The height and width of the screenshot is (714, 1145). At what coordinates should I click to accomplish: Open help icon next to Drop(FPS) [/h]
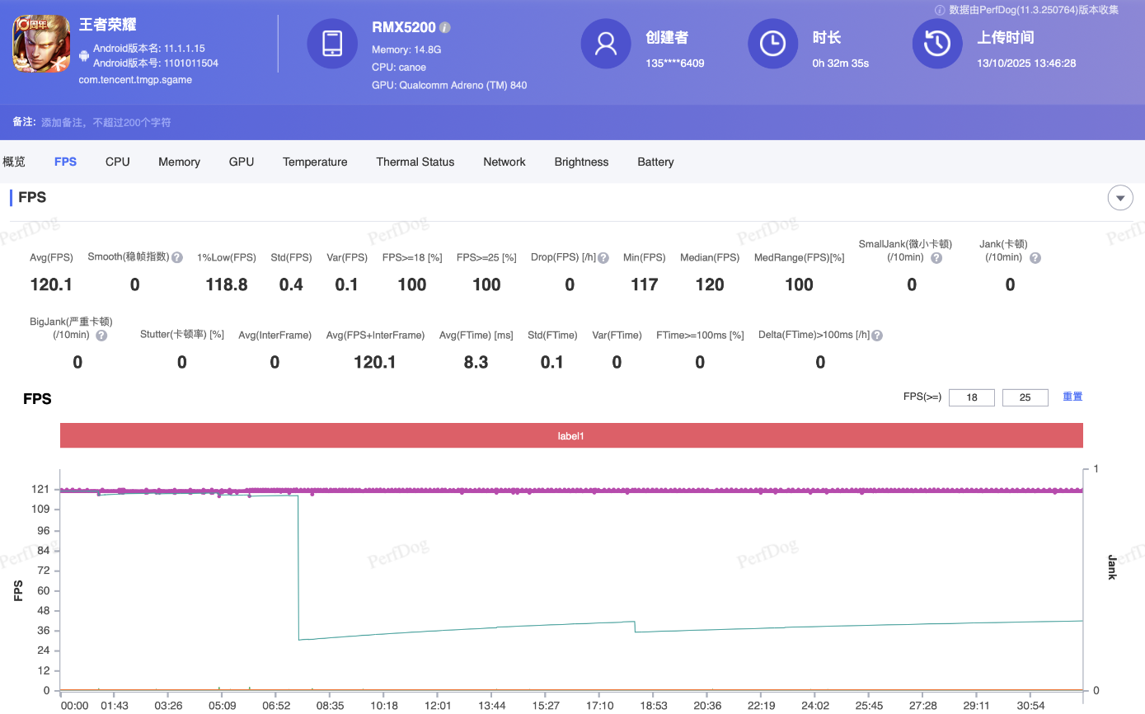[x=603, y=258]
